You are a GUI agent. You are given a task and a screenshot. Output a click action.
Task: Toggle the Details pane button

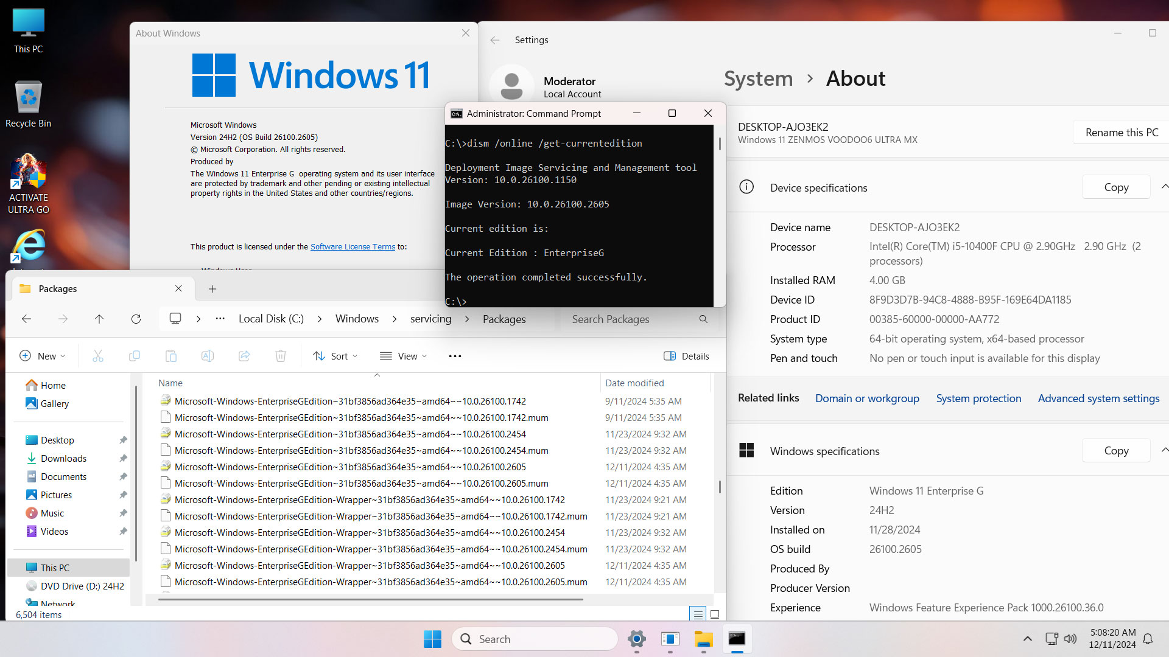click(686, 356)
